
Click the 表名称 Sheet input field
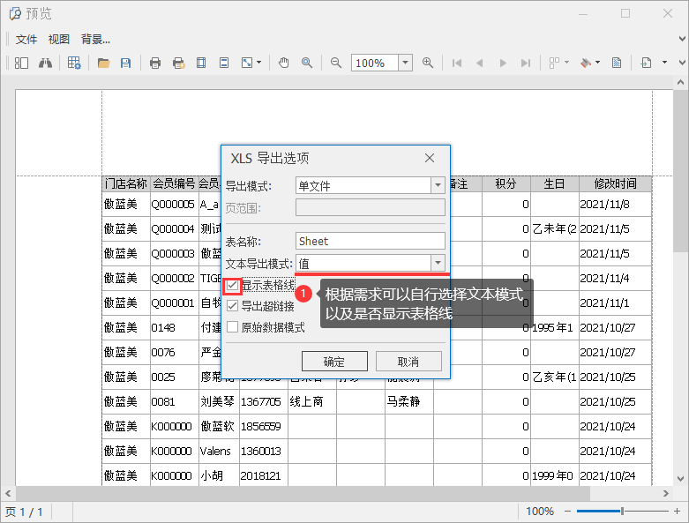pyautogui.click(x=371, y=241)
